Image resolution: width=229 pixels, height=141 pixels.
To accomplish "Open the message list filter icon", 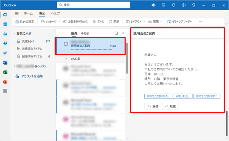I will point(123,33).
